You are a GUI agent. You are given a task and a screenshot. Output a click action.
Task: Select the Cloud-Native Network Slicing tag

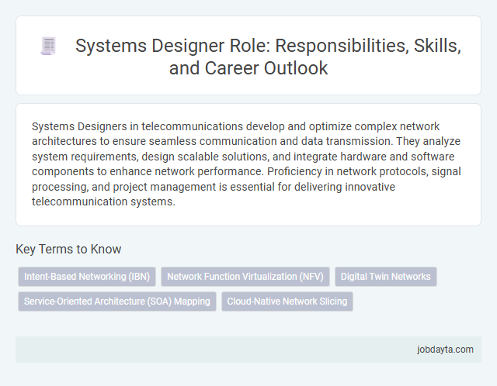(287, 302)
